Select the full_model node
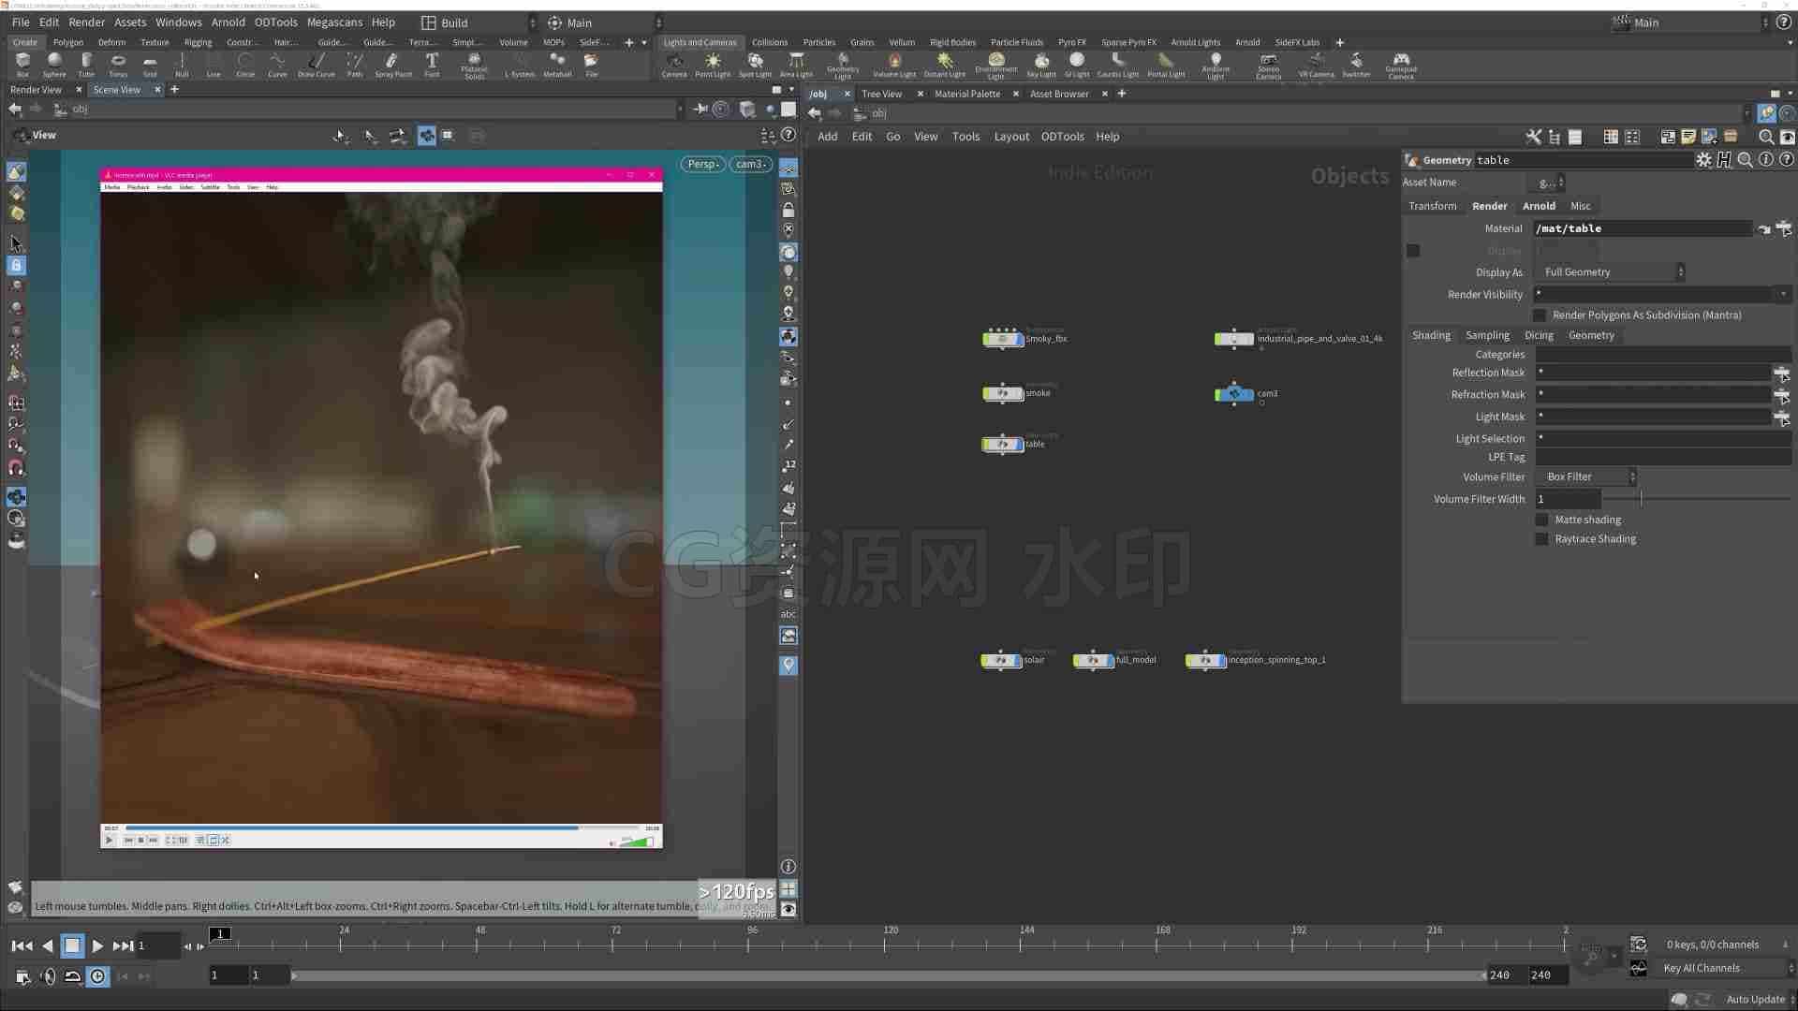The height and width of the screenshot is (1011, 1798). pyautogui.click(x=1093, y=661)
